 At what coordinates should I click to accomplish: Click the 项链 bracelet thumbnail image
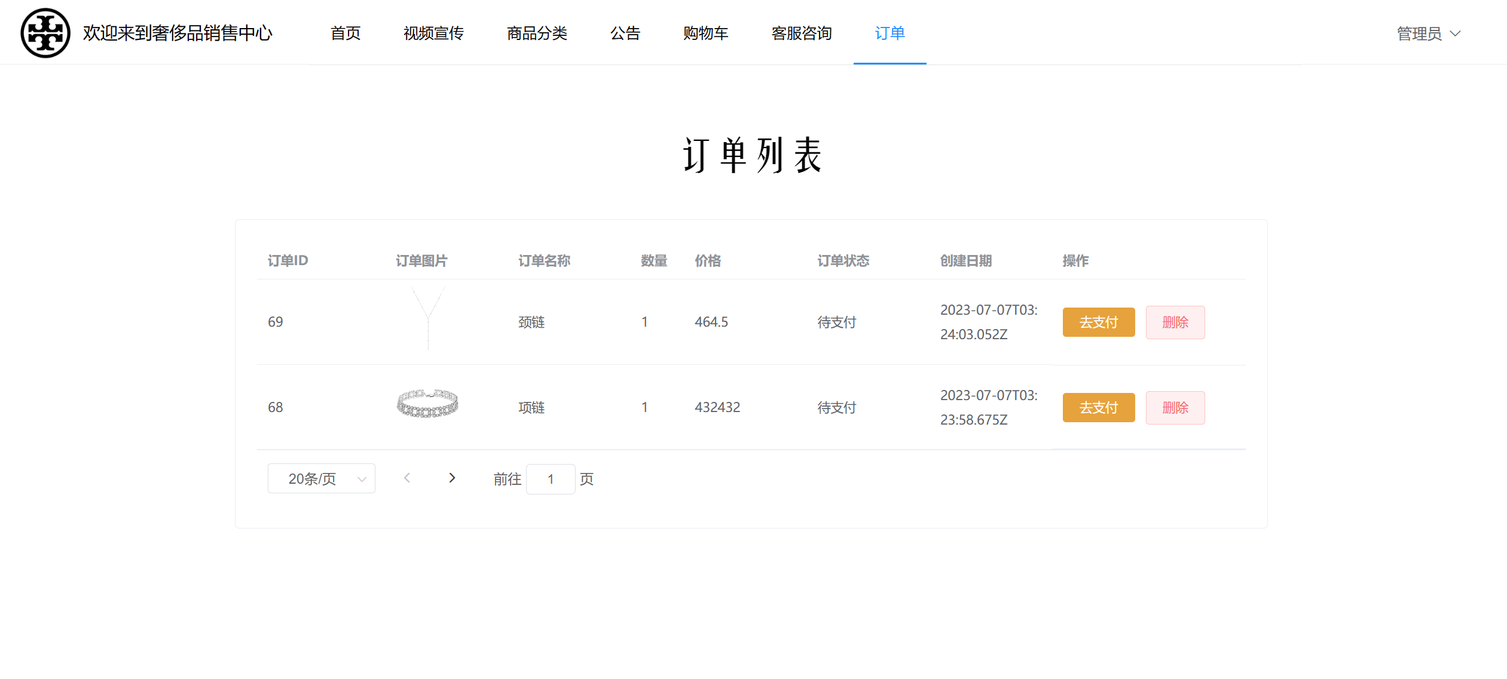[427, 403]
